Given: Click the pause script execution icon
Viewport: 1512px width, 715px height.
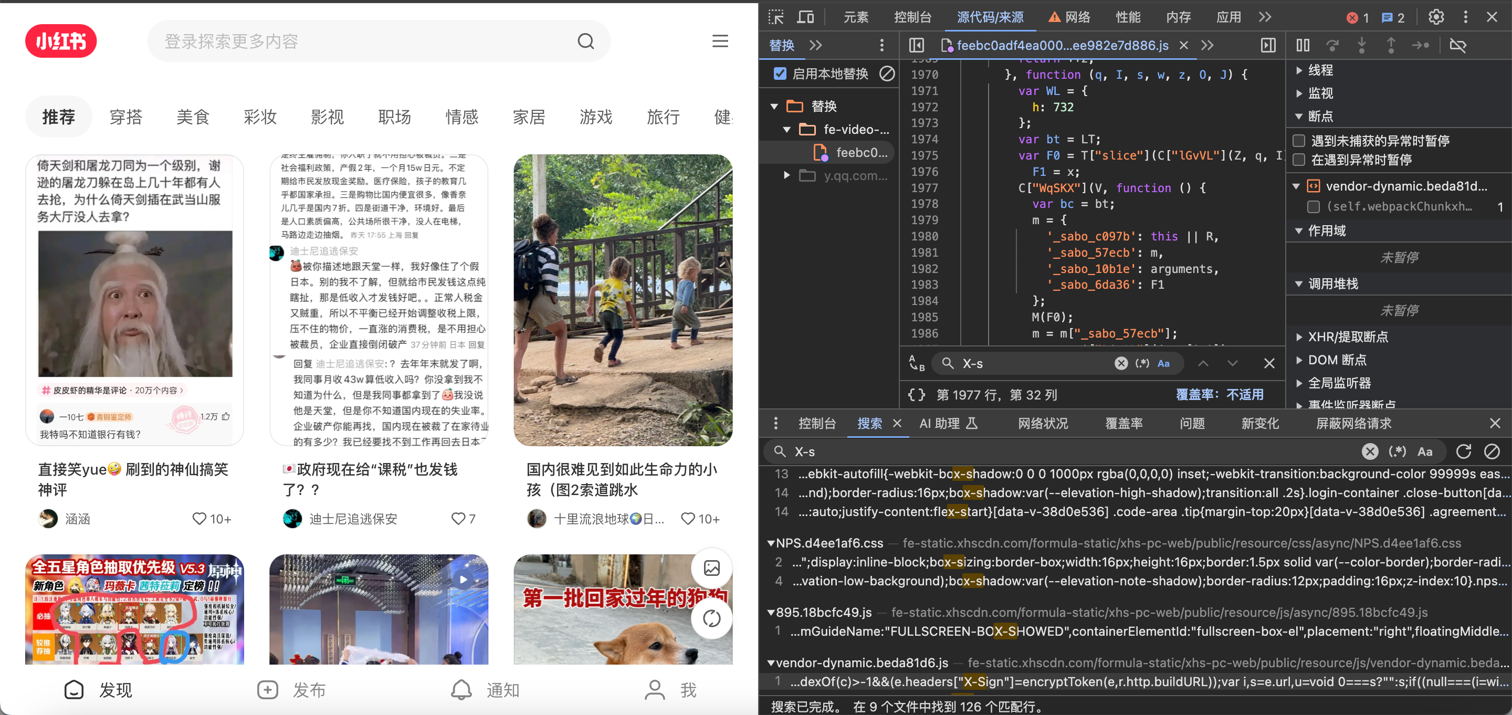Looking at the screenshot, I should pyautogui.click(x=1303, y=45).
